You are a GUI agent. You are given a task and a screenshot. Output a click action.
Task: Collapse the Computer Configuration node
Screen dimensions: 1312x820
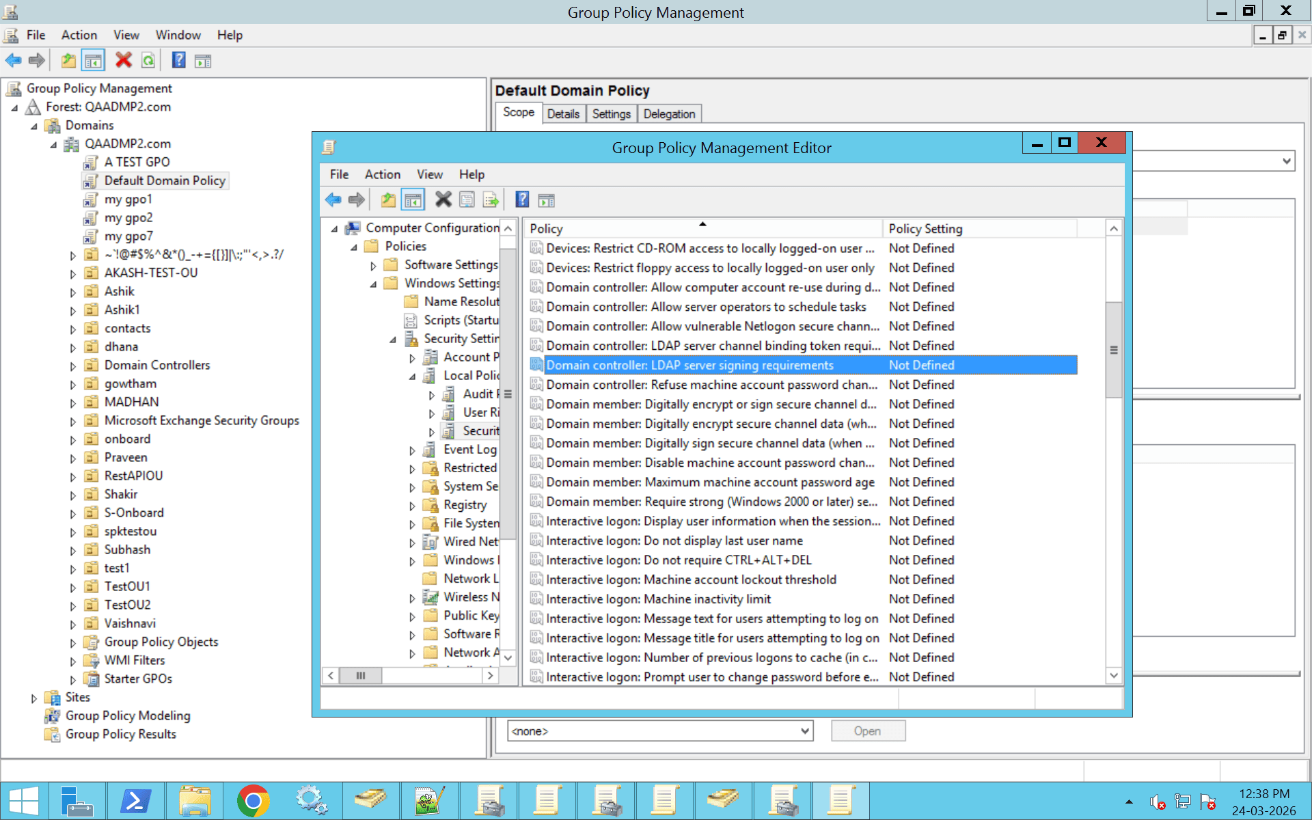coord(334,228)
